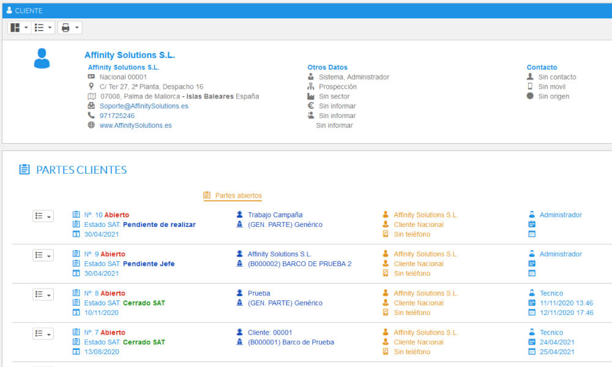Viewport: 612px width, 367px height.
Task: Open the actions dropdown for parte Nº 9
Action: click(43, 255)
